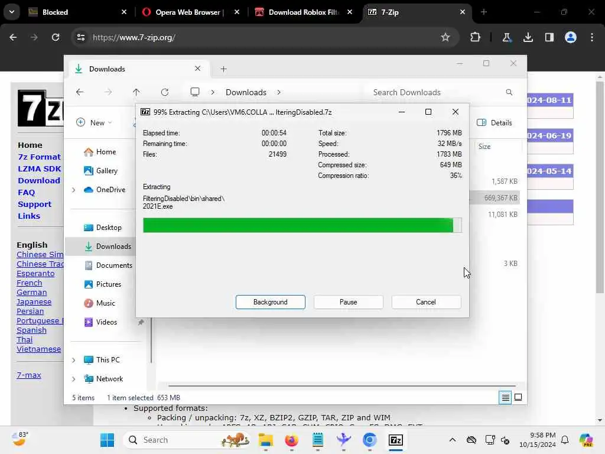Viewport: 605px width, 454px height.
Task: Open the New dropdown in Explorer
Action: tap(94, 122)
